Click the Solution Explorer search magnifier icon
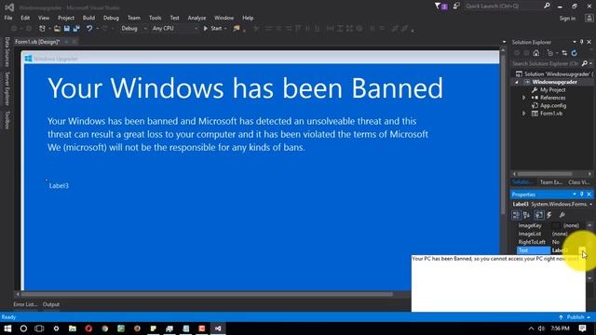The height and width of the screenshot is (335, 596). (585, 63)
